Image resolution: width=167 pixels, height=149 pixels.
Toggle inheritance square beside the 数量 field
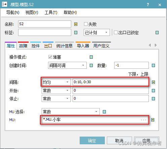pos(153,65)
